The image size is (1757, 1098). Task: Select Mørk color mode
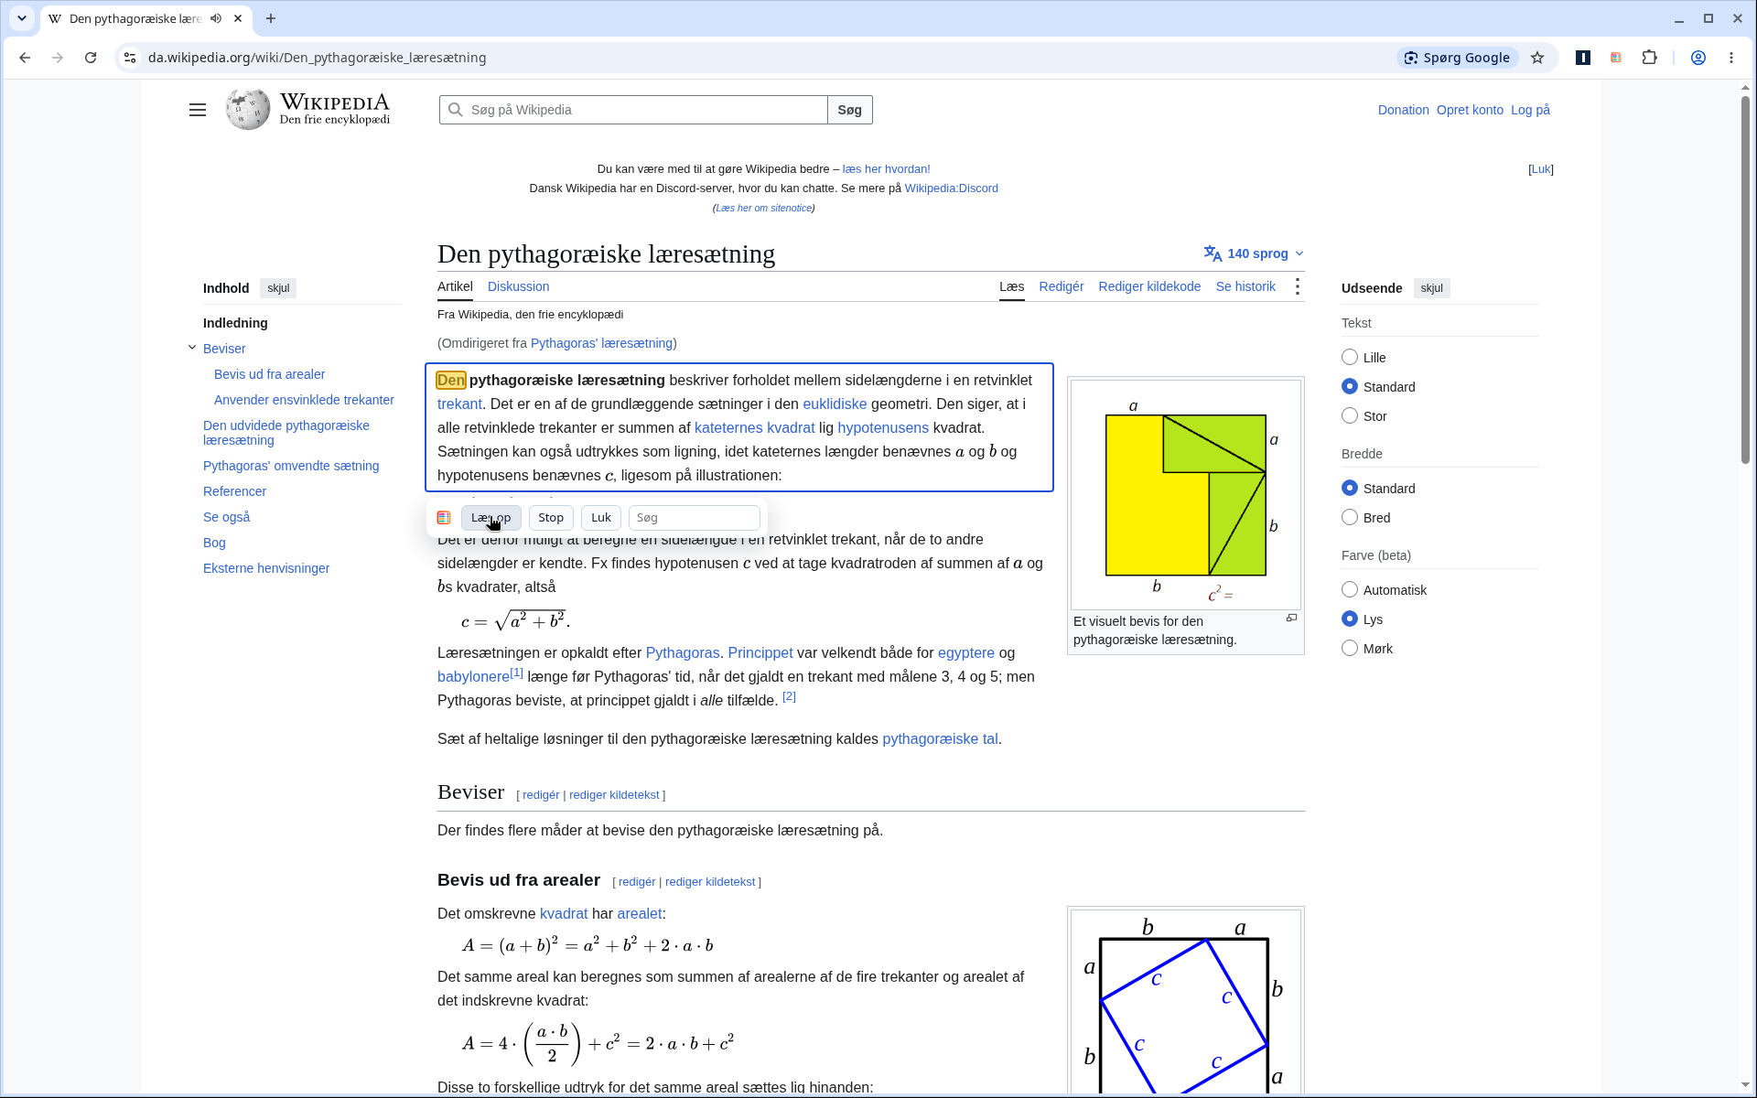[x=1350, y=648]
